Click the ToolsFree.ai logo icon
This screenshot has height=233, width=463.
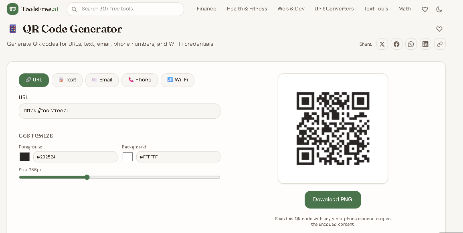pyautogui.click(x=12, y=9)
